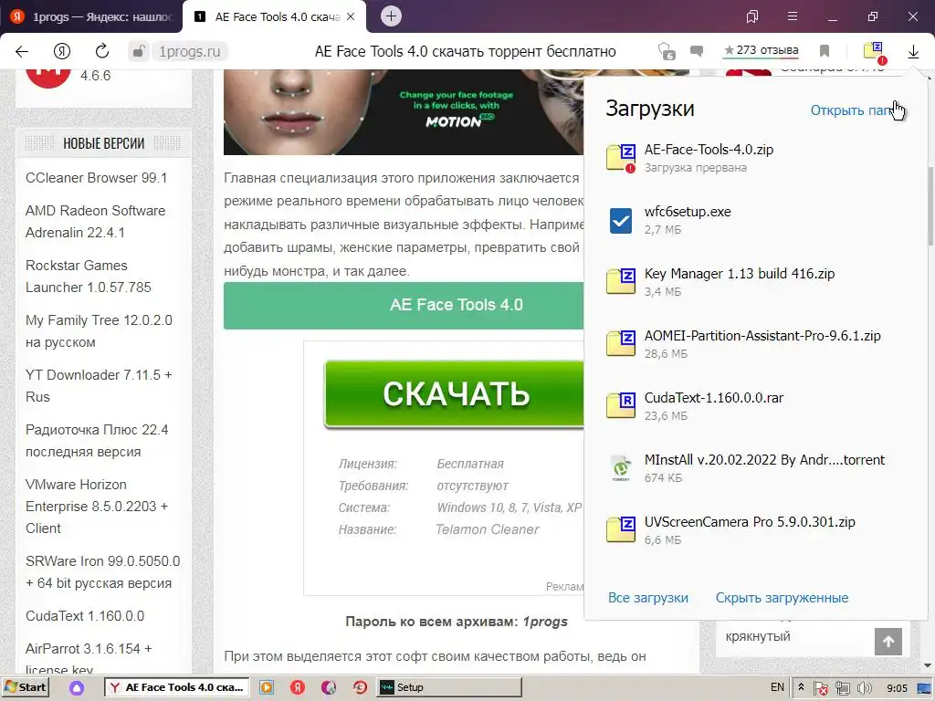This screenshot has height=701, width=935.
Task: Open SRWare Iron 99.0.5050.0 link
Action: pos(102,571)
